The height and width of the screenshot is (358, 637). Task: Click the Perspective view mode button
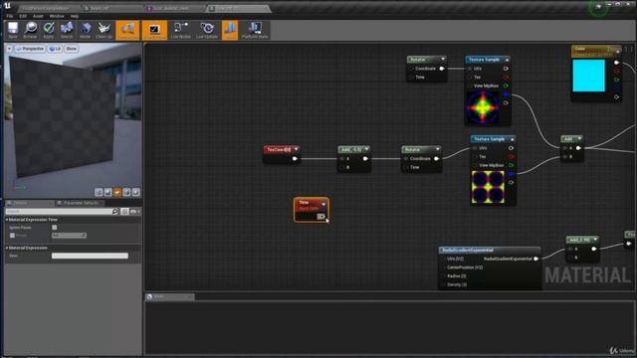pos(30,49)
